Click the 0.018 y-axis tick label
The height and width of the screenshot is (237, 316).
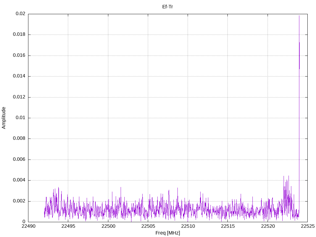pos(19,35)
